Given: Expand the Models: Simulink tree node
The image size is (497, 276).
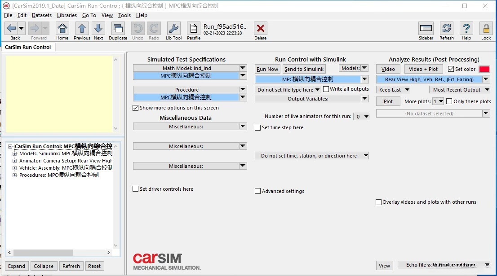Looking at the screenshot, I should [14, 153].
